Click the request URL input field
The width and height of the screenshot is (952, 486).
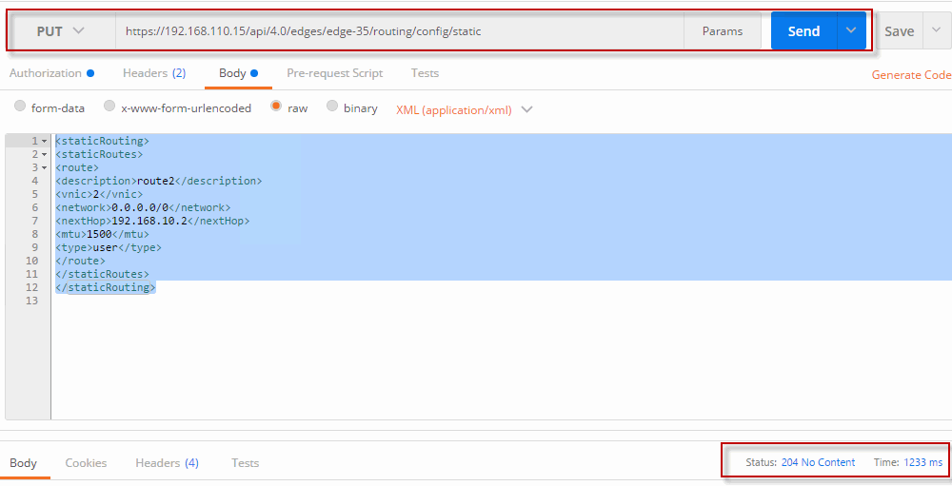coord(400,31)
